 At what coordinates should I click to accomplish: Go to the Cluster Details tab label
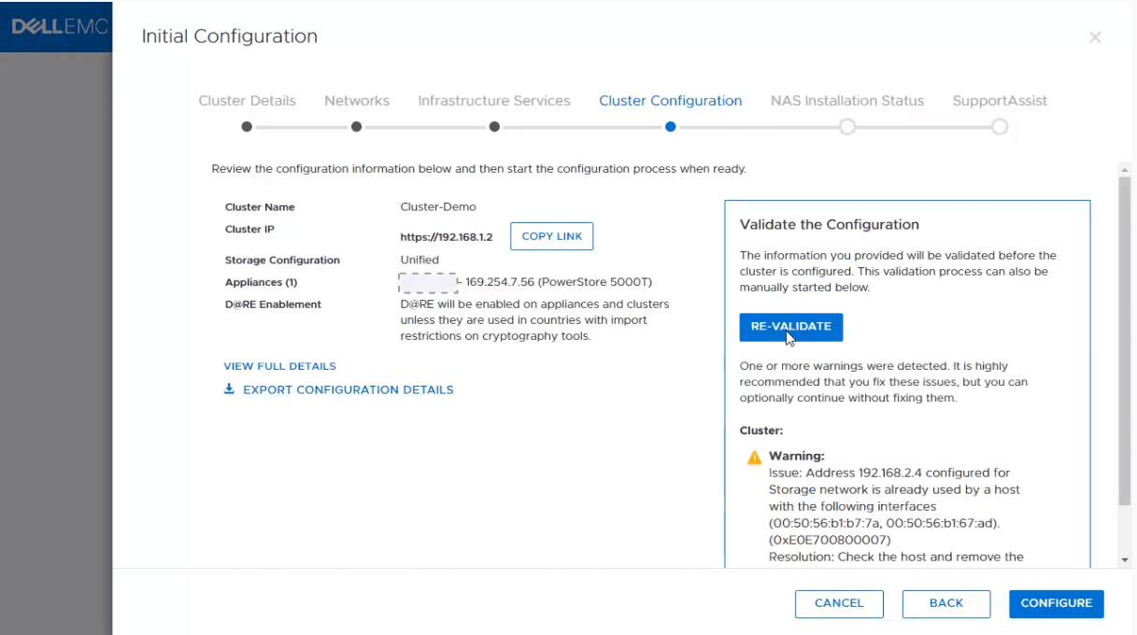tap(247, 101)
